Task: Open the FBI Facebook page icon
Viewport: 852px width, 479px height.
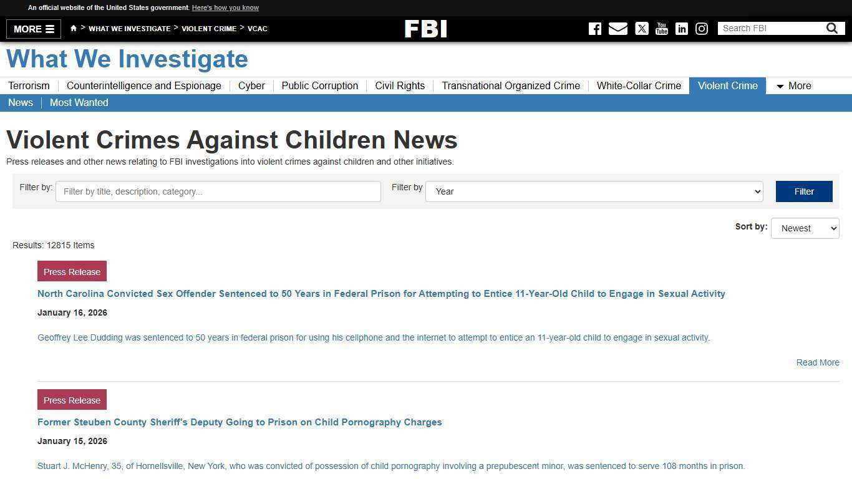Action: point(594,29)
